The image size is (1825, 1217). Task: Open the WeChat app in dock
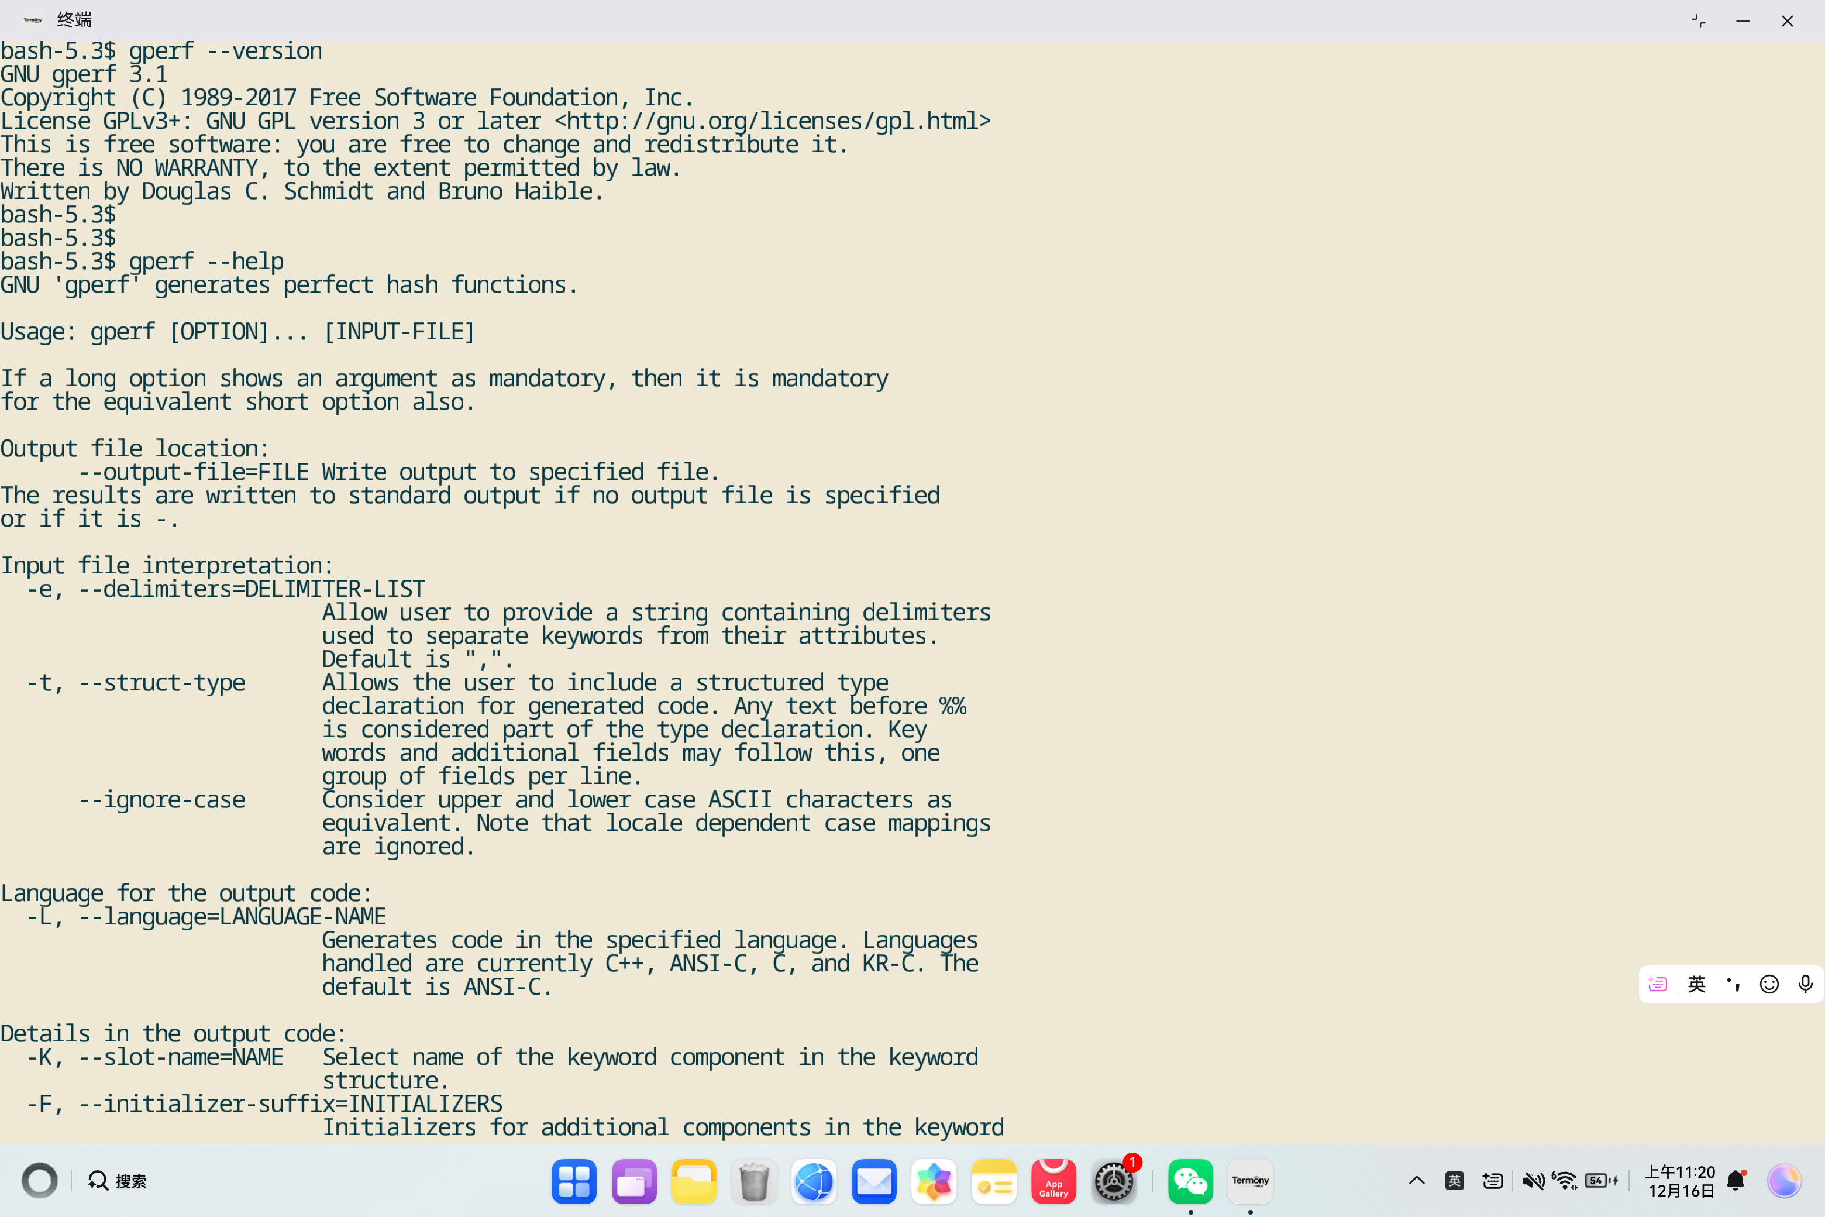[x=1190, y=1181]
